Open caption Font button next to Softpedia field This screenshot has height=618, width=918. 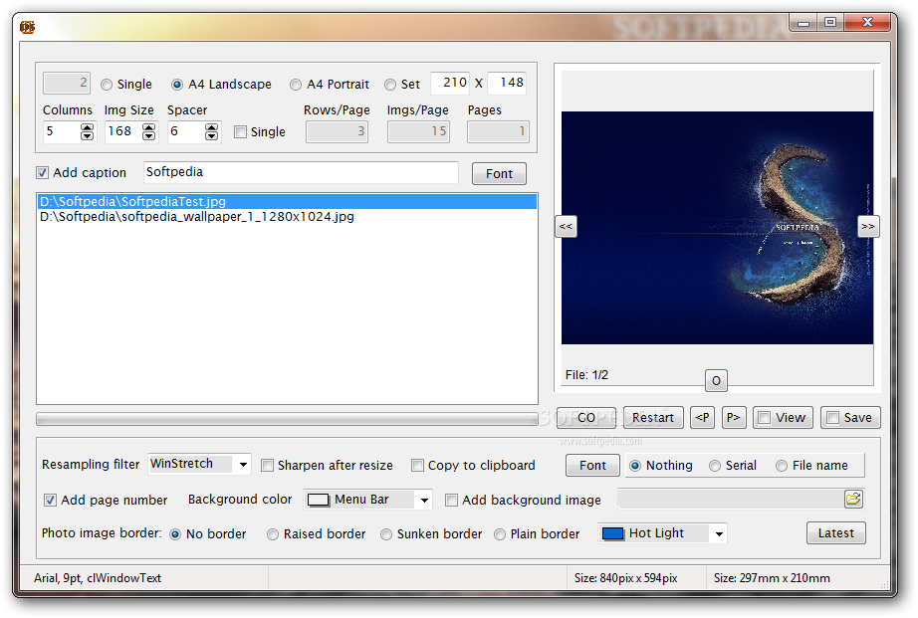coord(500,174)
